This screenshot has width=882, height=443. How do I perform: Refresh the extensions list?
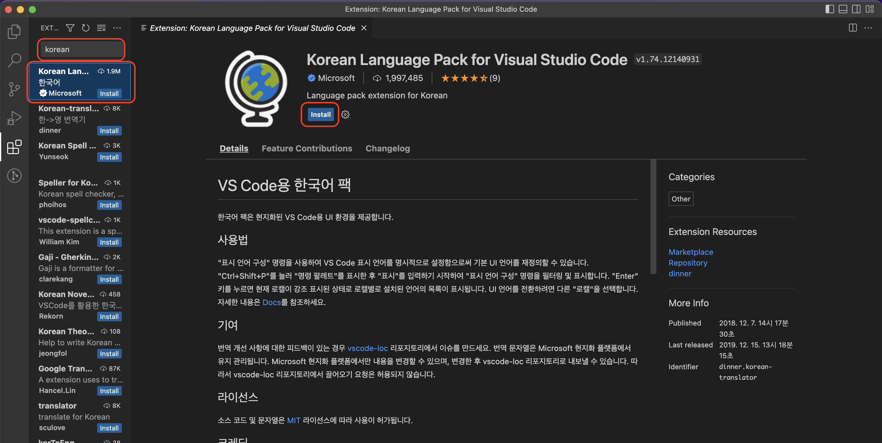(85, 28)
